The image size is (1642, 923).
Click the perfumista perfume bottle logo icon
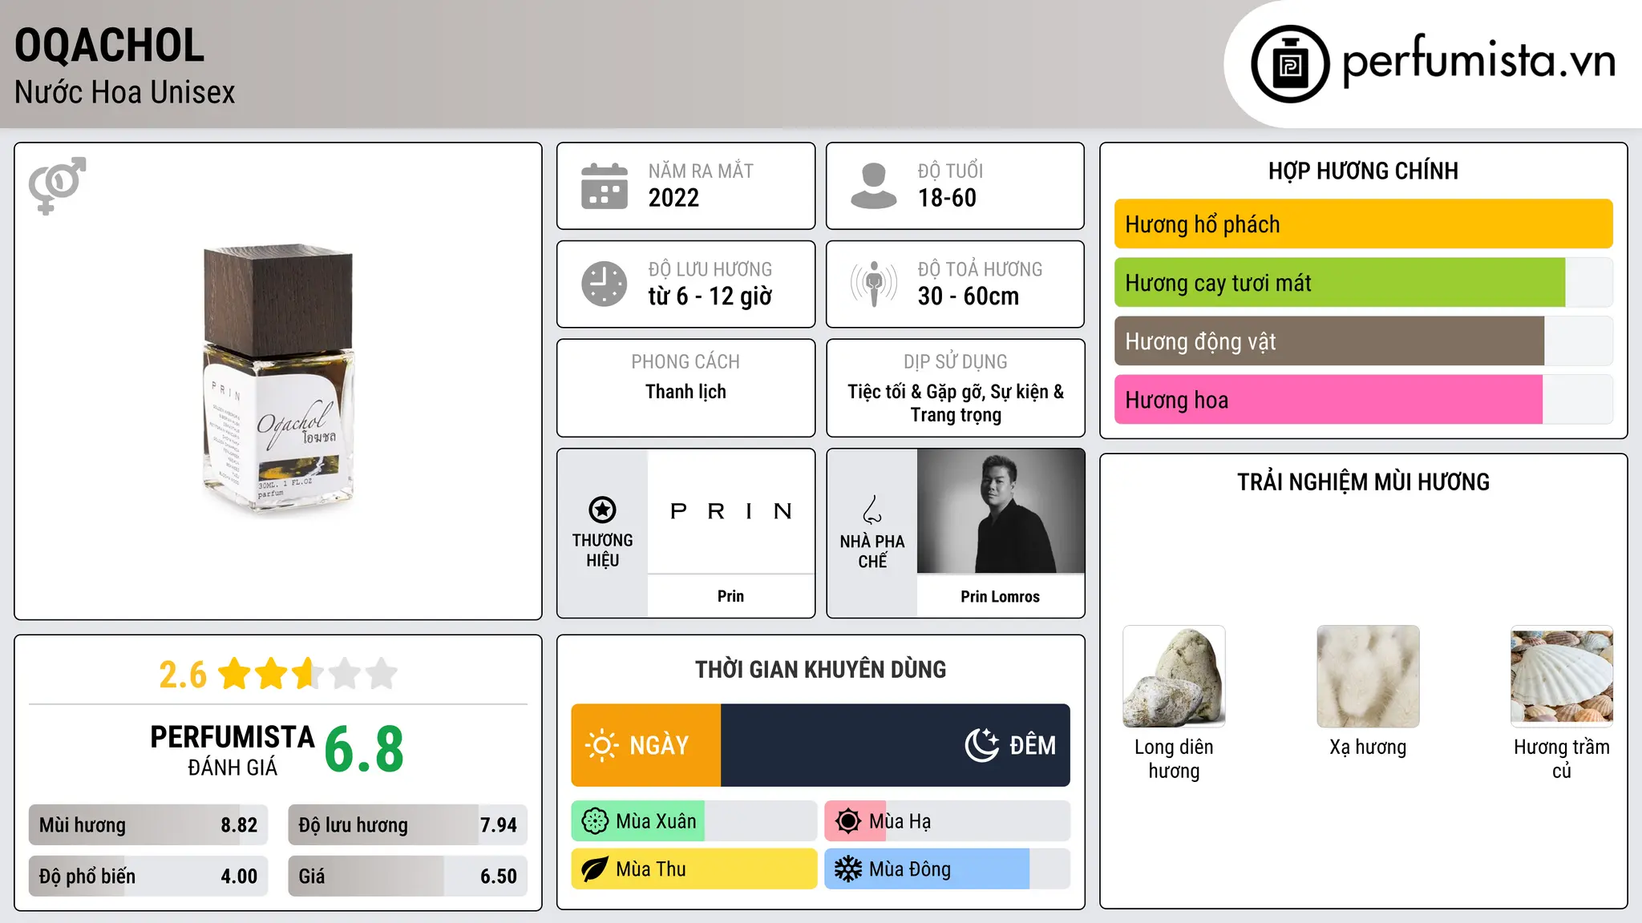tap(1290, 63)
